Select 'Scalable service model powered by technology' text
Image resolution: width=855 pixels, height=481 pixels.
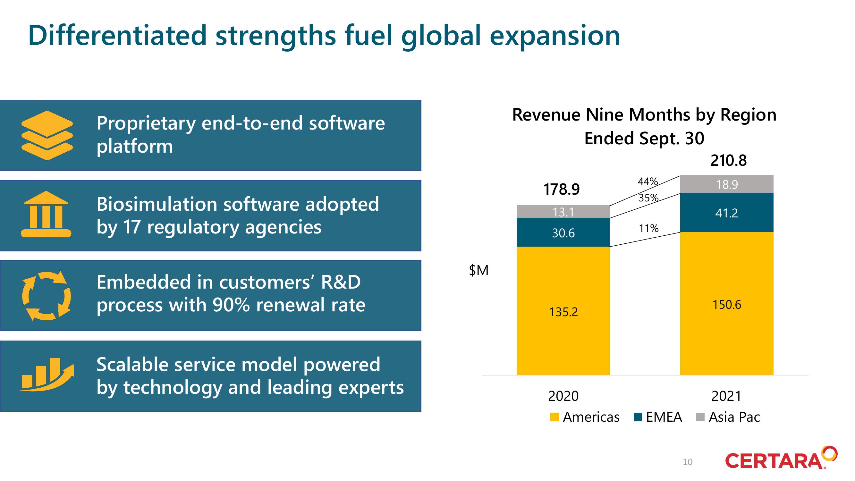(x=250, y=376)
